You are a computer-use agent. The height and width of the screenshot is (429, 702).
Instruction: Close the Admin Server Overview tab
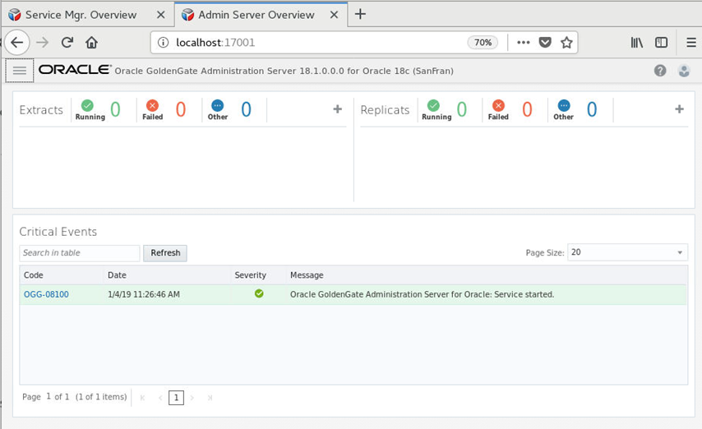(334, 15)
